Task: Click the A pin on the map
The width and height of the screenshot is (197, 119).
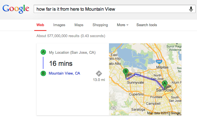Action: (164, 84)
